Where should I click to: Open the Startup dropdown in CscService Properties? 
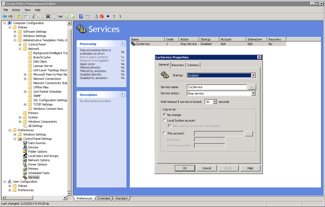(x=253, y=75)
